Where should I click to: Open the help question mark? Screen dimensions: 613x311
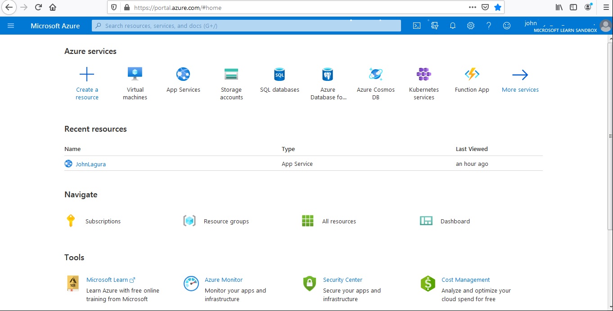coord(489,26)
